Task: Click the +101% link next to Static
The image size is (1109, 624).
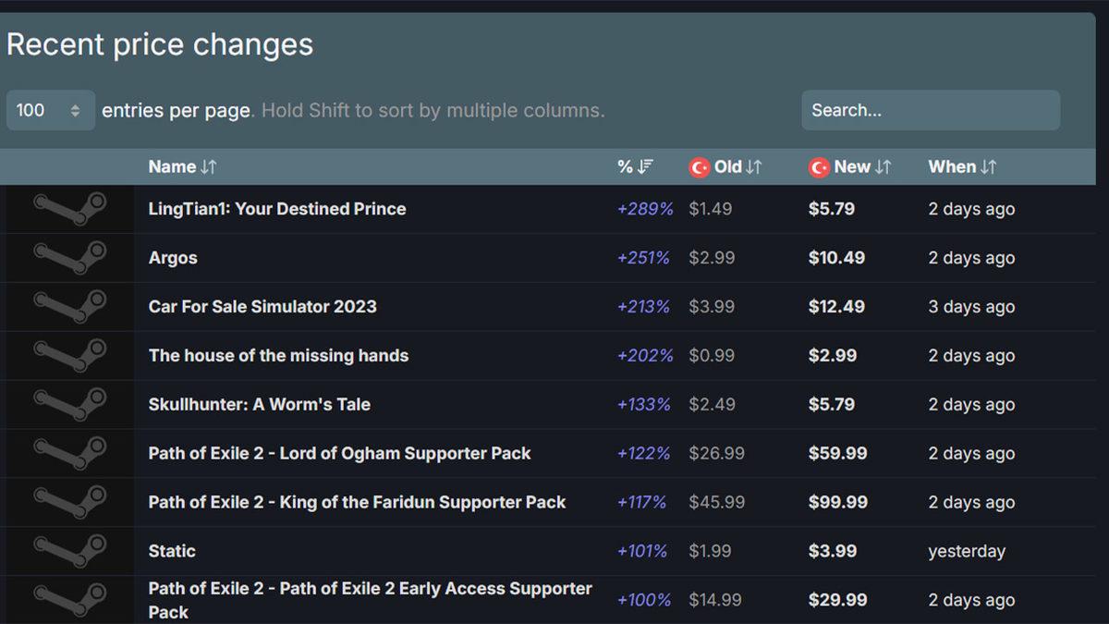Action: [644, 550]
